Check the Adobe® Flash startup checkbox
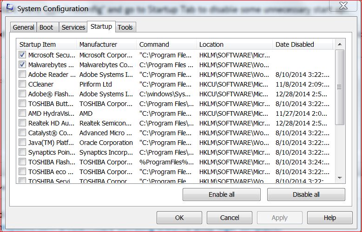This screenshot has width=362, height=232. tap(22, 94)
